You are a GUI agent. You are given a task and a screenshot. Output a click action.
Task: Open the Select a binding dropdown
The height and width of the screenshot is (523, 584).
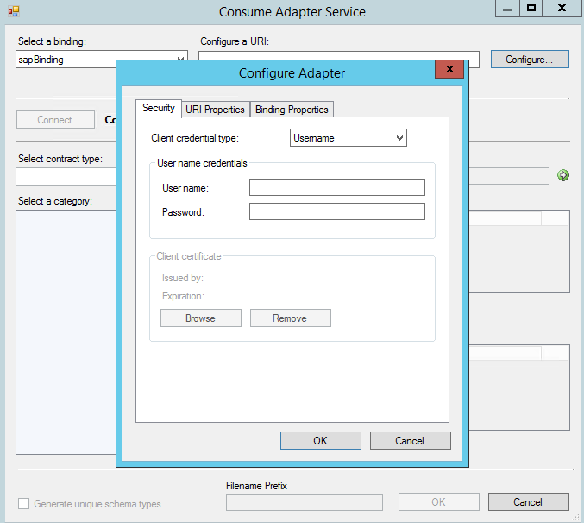pyautogui.click(x=102, y=60)
